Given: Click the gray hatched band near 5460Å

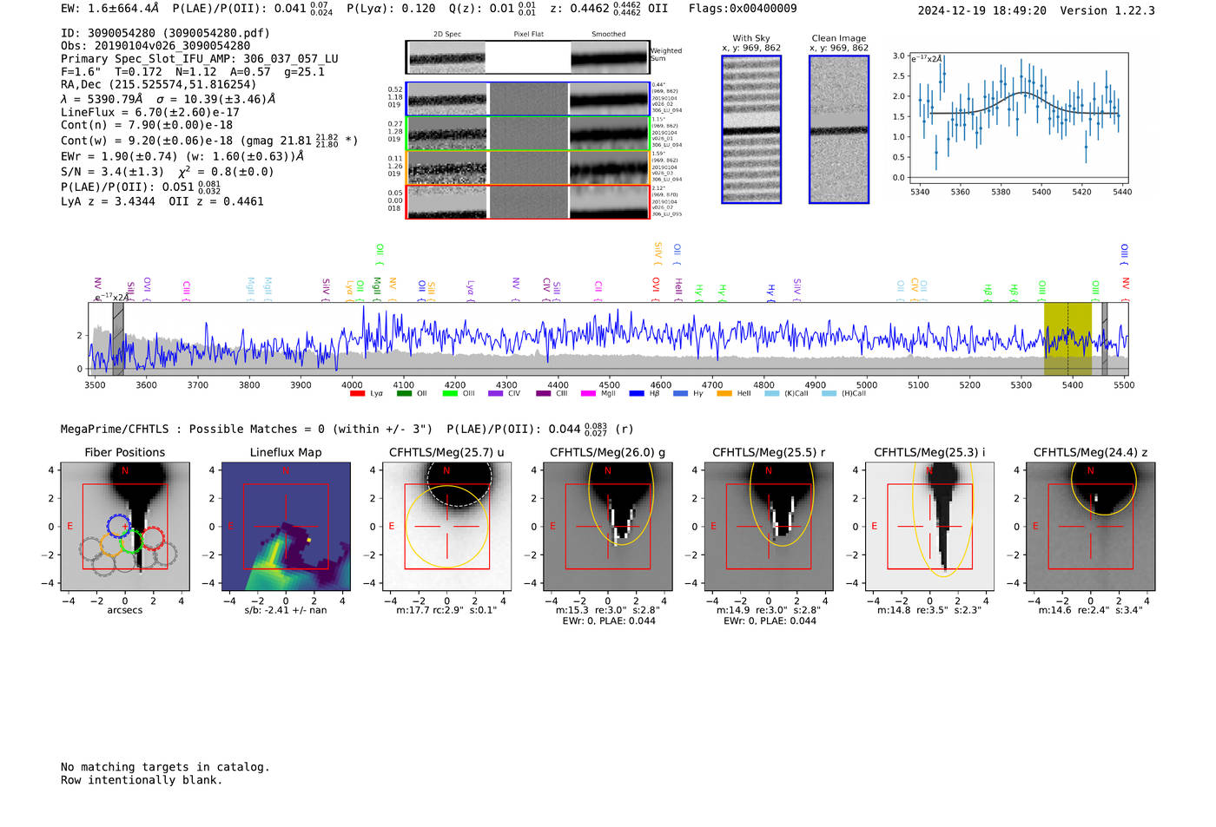Looking at the screenshot, I should point(1105,338).
